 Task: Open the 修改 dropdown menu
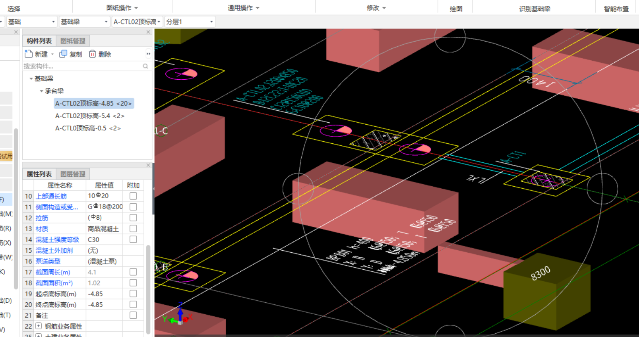click(x=376, y=8)
